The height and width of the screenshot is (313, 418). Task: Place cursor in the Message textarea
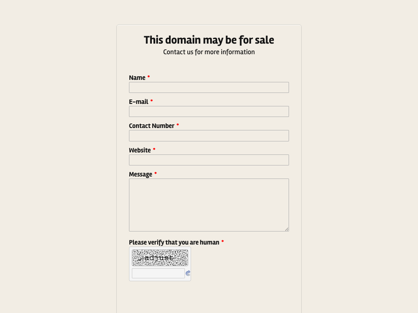[209, 205]
